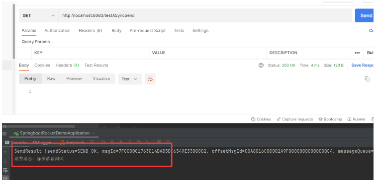Click the SendResult console output line
377x180 pixels.
[x=193, y=151]
